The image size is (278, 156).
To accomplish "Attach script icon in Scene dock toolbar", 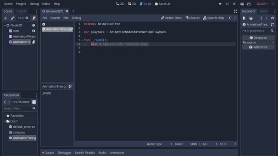I will (x=34, y=18).
